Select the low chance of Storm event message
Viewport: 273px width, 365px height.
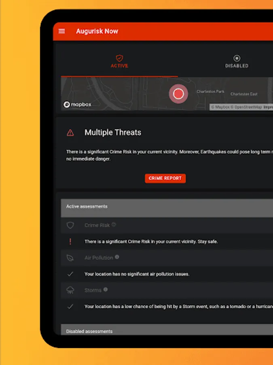179,306
